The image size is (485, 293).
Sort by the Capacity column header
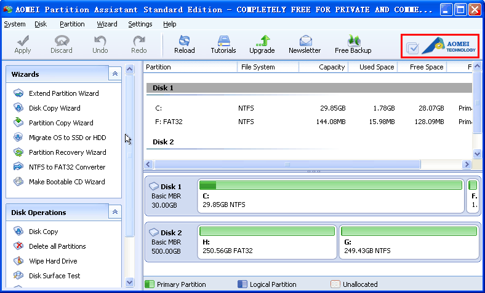coord(324,67)
